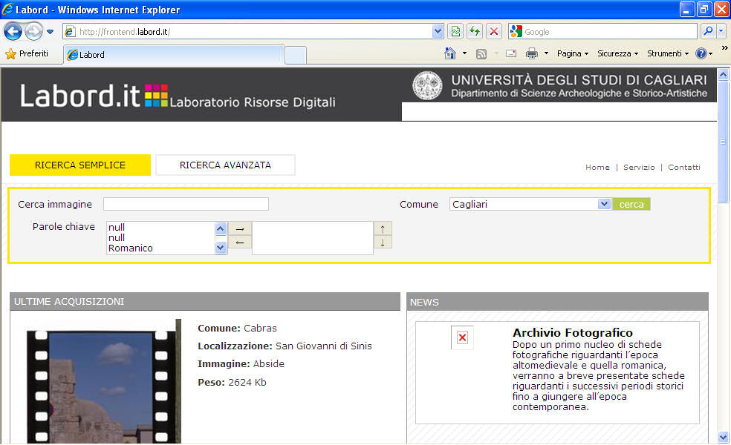Viewport: 731px width, 445px height.
Task: Open a new blank browser tab
Action: [x=295, y=55]
